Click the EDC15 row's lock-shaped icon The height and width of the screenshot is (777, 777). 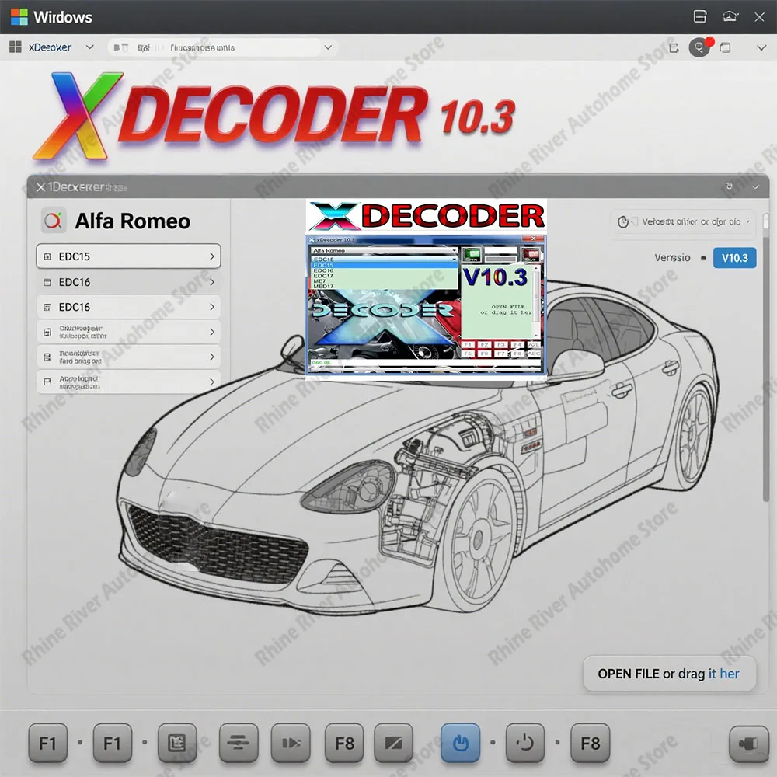coord(47,256)
